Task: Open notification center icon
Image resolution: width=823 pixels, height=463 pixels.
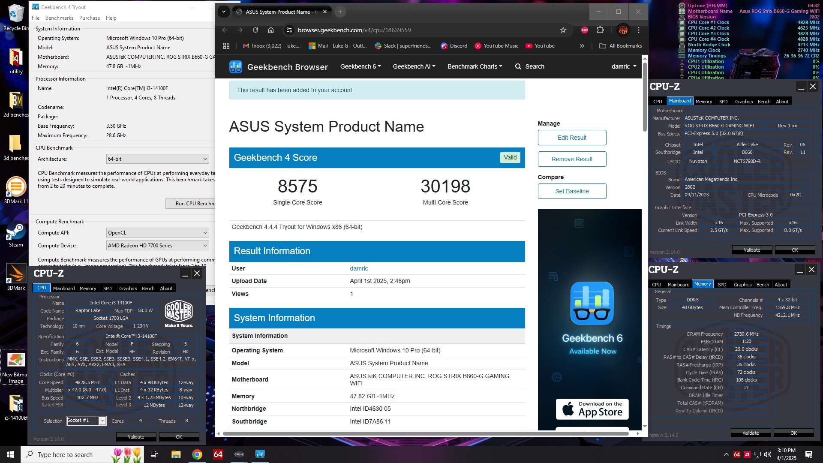Action: (809, 454)
